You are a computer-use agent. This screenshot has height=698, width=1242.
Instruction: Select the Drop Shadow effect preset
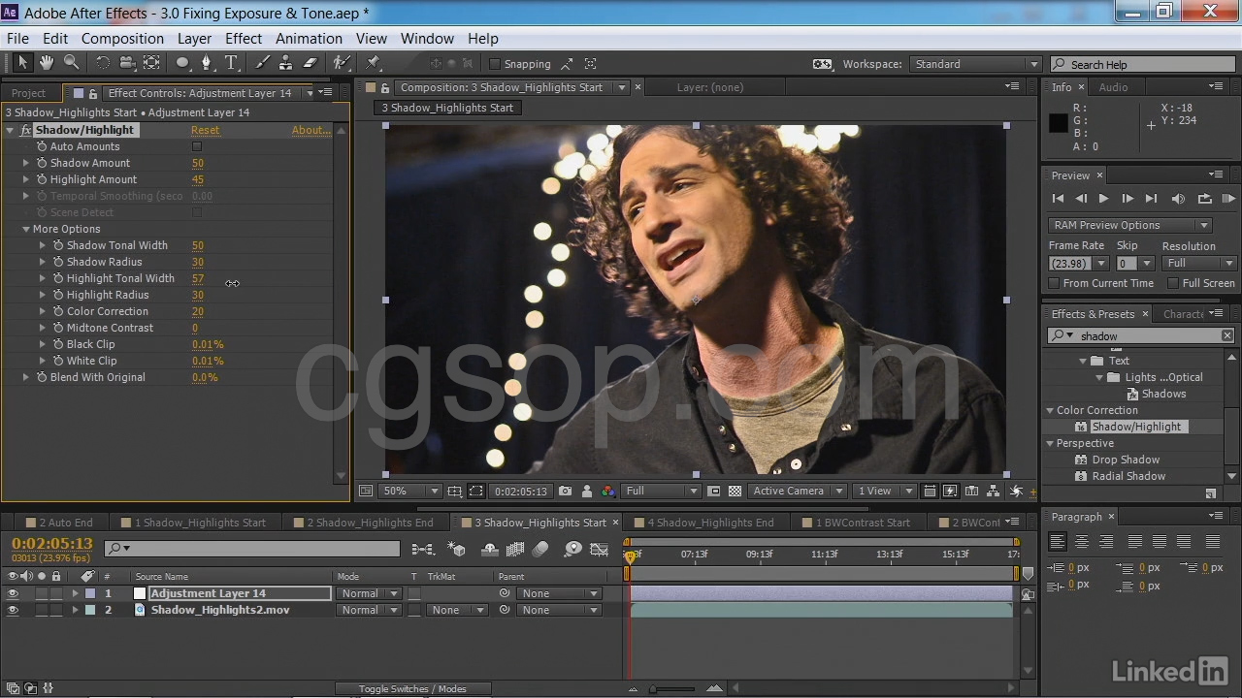pos(1126,460)
